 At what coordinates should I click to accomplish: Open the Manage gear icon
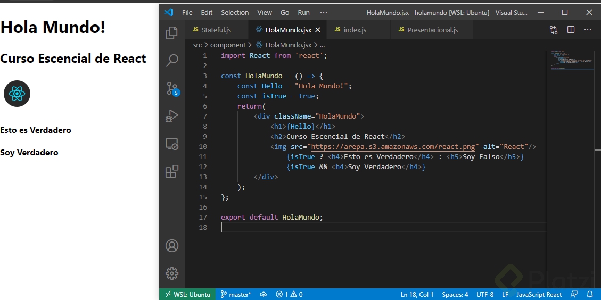tap(172, 273)
